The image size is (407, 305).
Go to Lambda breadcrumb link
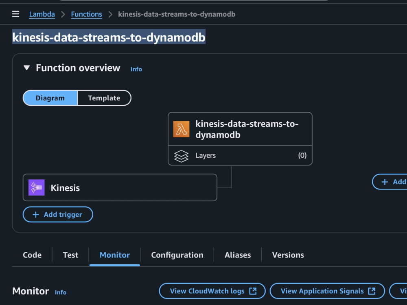42,14
